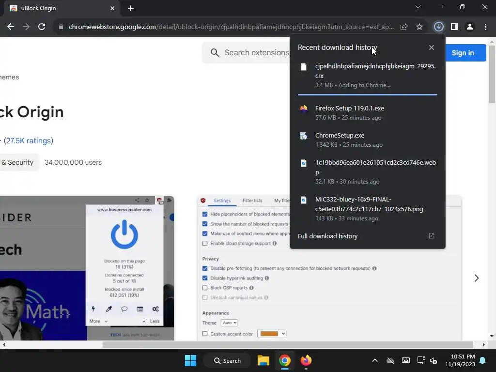The height and width of the screenshot is (372, 496).
Task: Enable Block CSP reports checkbox
Action: (205, 288)
